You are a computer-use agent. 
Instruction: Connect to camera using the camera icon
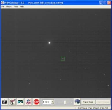[x=4, y=102]
